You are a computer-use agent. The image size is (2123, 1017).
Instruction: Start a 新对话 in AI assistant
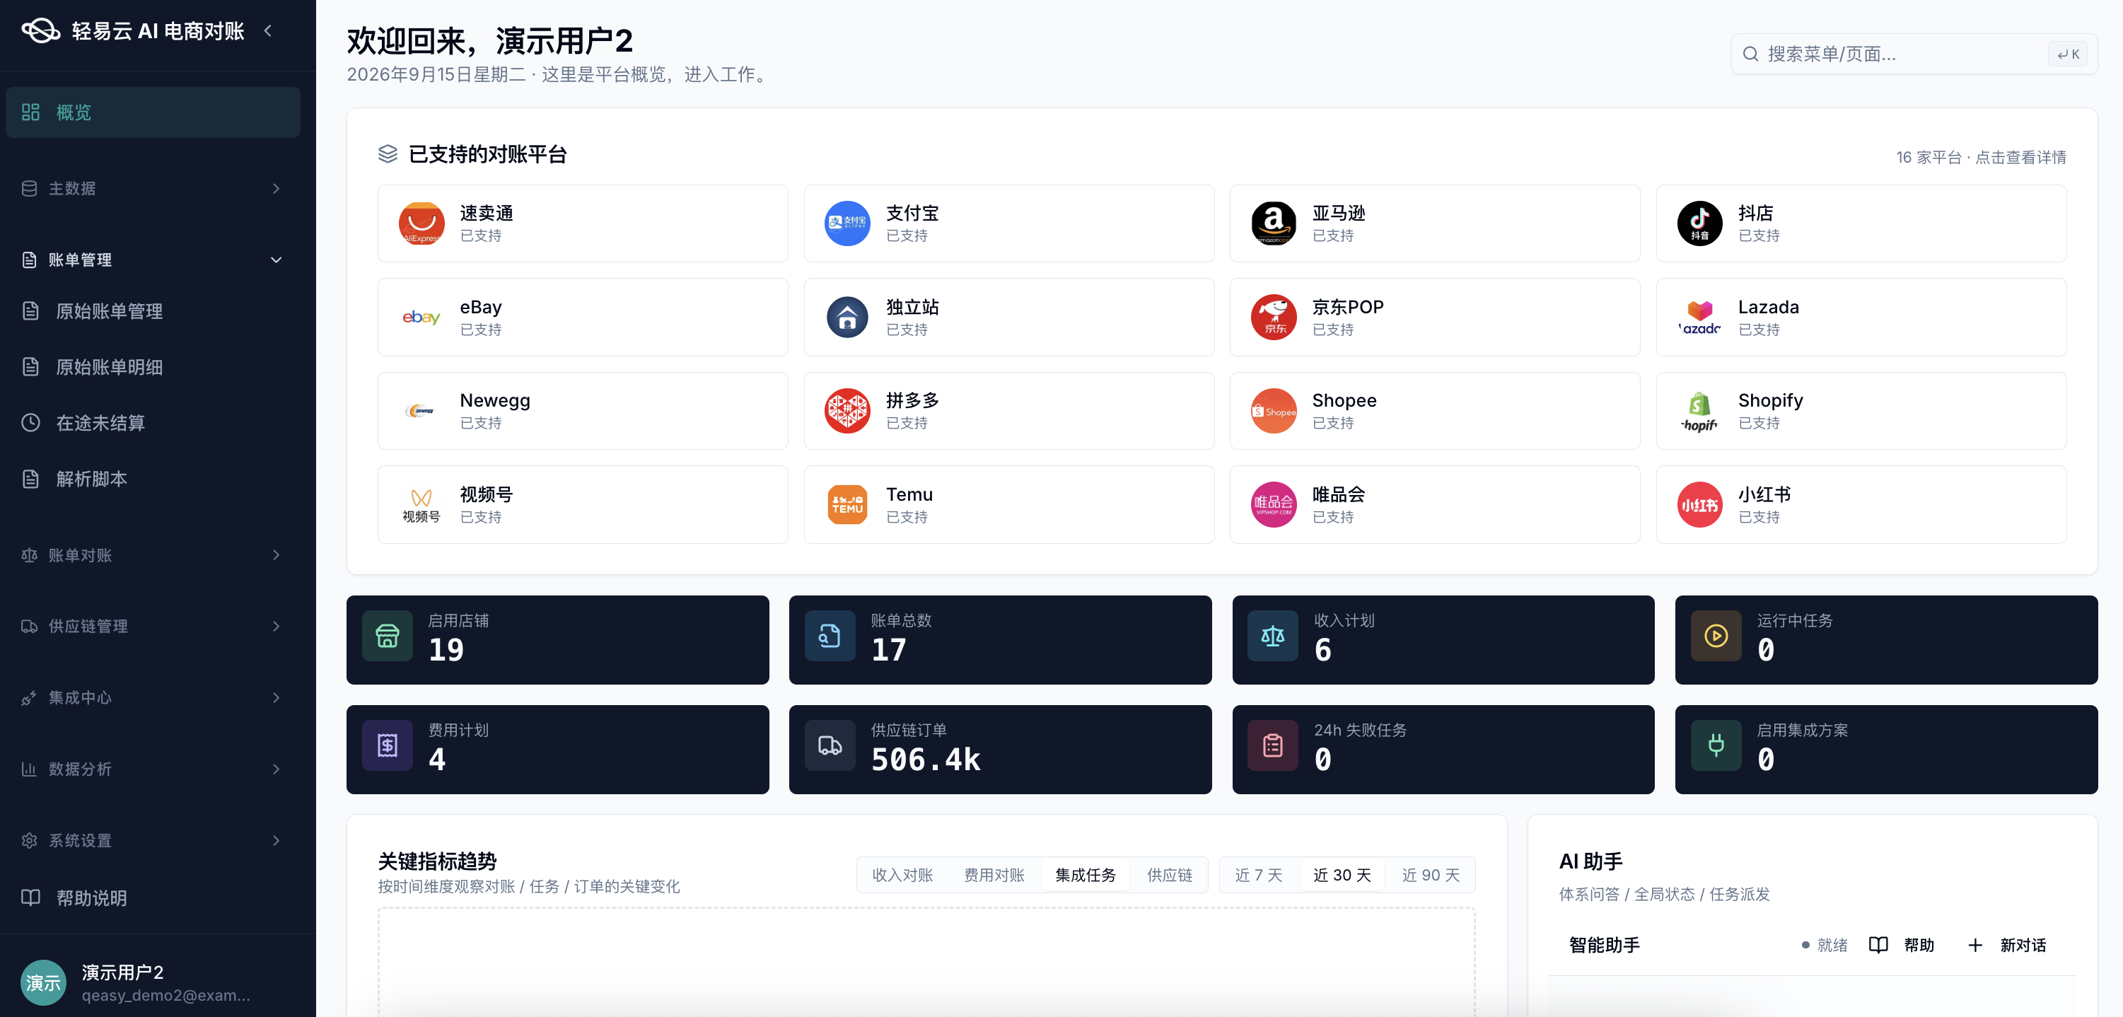coord(2007,946)
